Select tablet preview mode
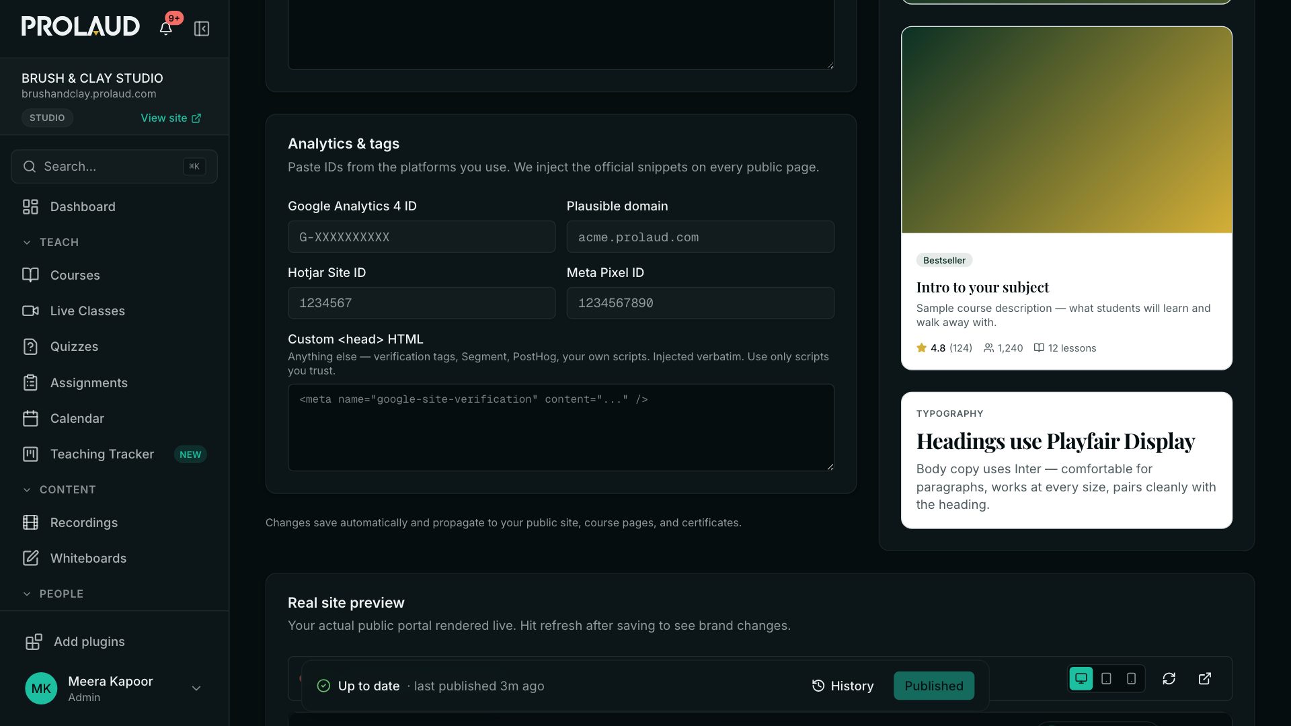 pos(1106,678)
